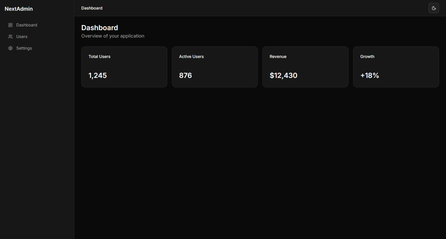Click the Users people icon in sidebar

10,37
